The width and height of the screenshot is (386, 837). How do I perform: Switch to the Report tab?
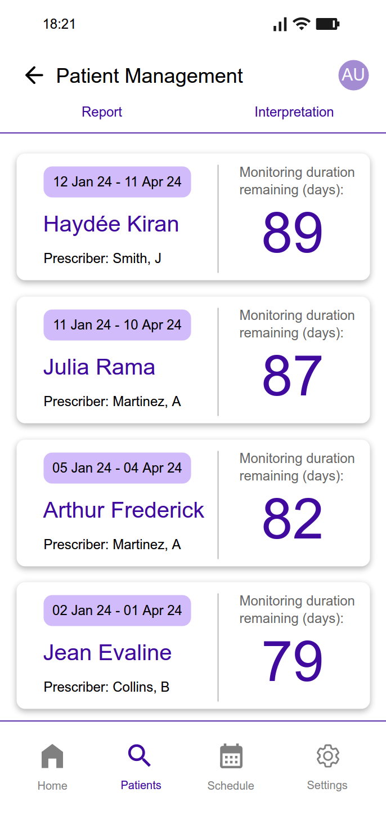(x=102, y=112)
